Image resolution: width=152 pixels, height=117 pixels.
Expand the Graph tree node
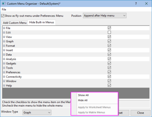pos(4,41)
